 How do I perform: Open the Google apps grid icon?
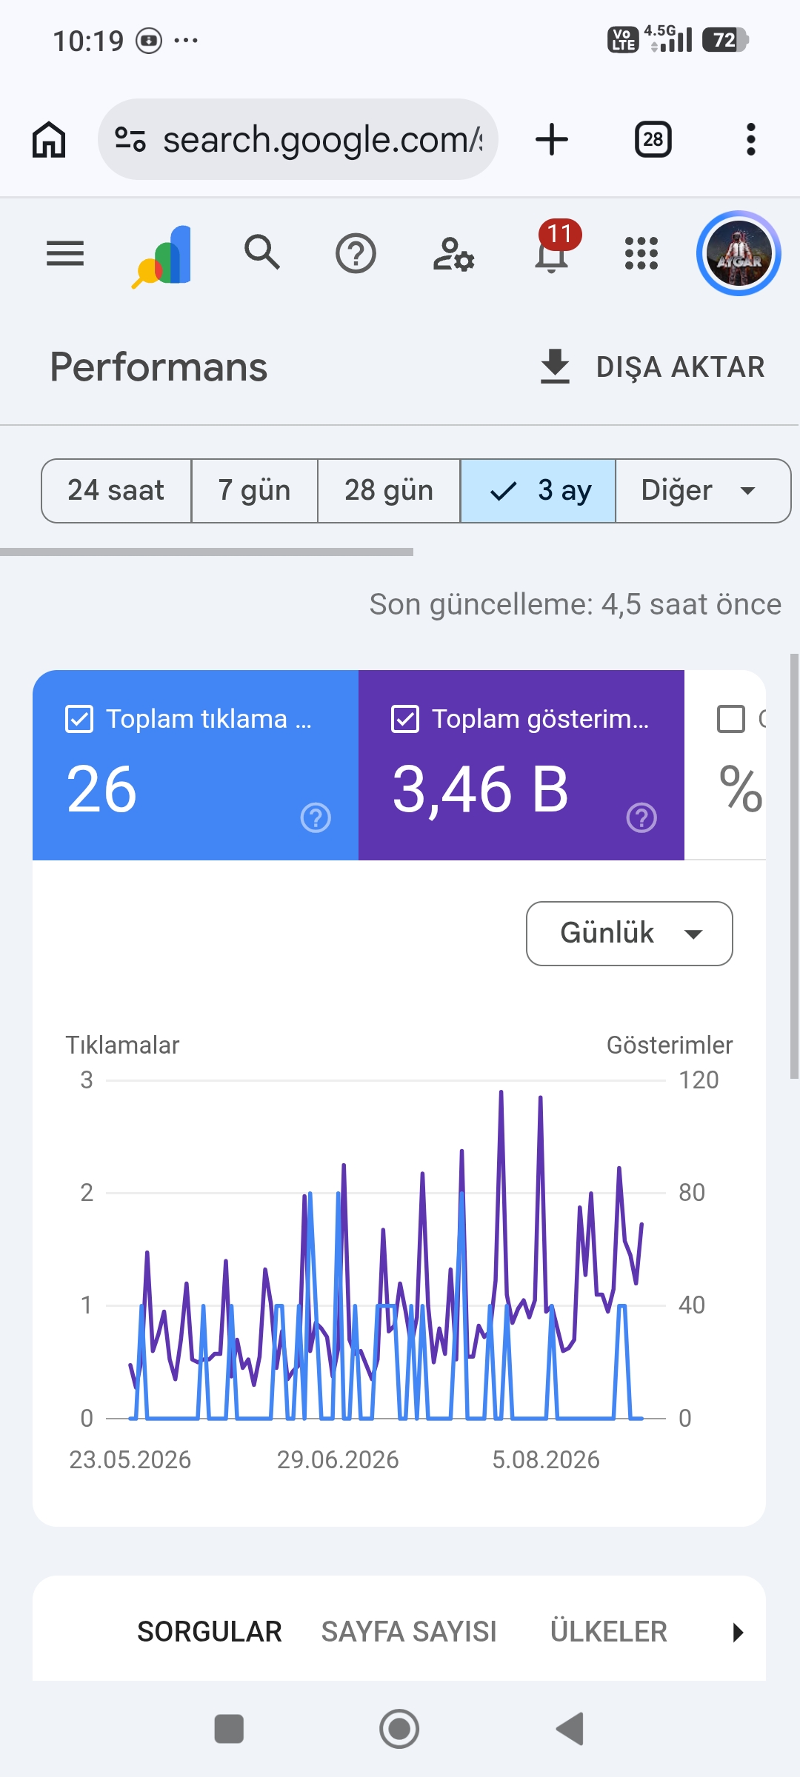(x=641, y=253)
